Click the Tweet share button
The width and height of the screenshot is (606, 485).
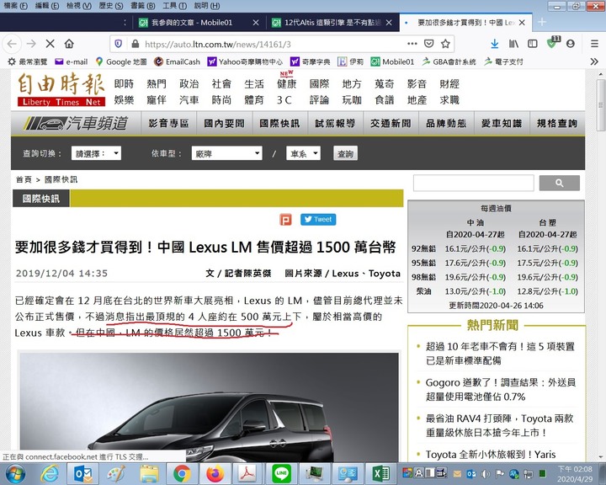(x=318, y=219)
